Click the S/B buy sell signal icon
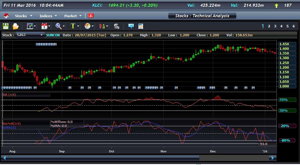Viewport: 300px width, 165px height. point(102,26)
